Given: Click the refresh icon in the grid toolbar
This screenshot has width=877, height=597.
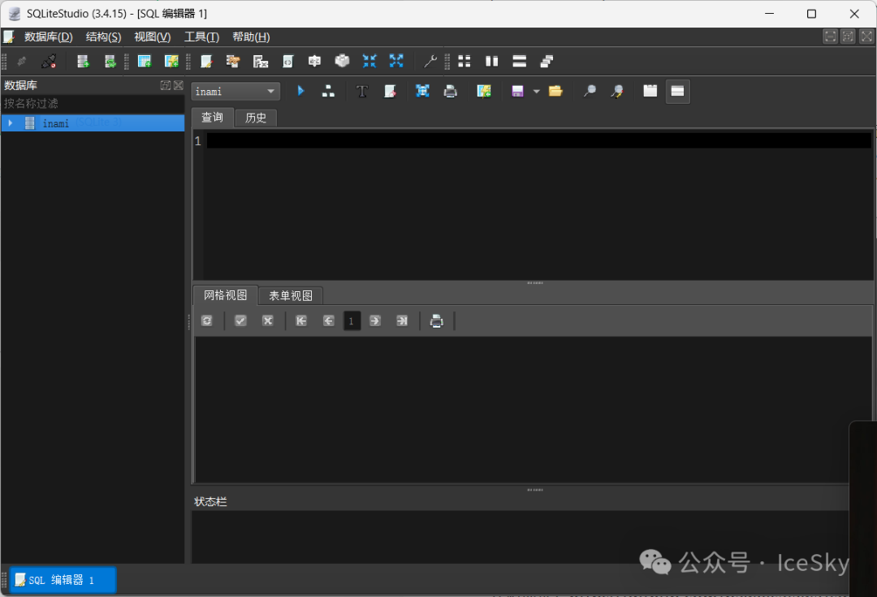Looking at the screenshot, I should (x=207, y=321).
